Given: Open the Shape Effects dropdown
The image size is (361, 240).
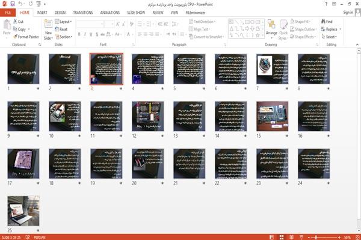Looking at the screenshot, I should click(x=303, y=37).
